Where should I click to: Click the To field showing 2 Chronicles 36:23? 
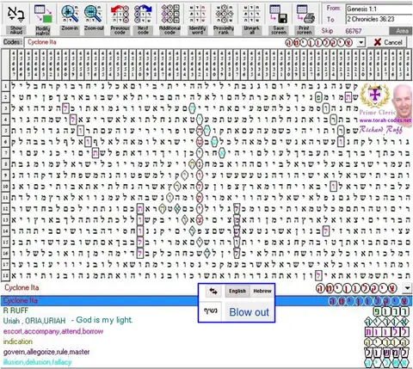click(379, 19)
